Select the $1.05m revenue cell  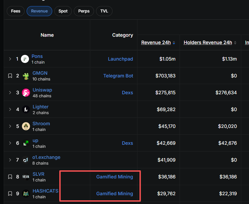(x=167, y=59)
